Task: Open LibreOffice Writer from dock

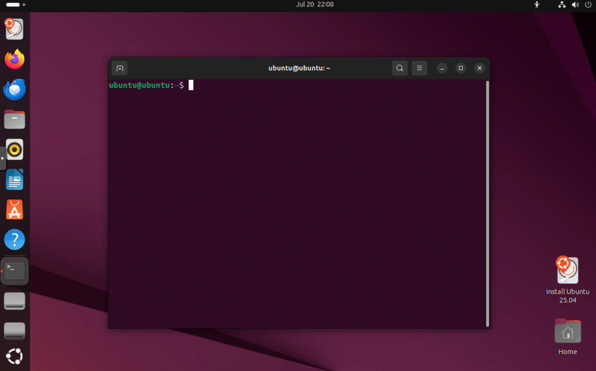Action: pos(15,179)
